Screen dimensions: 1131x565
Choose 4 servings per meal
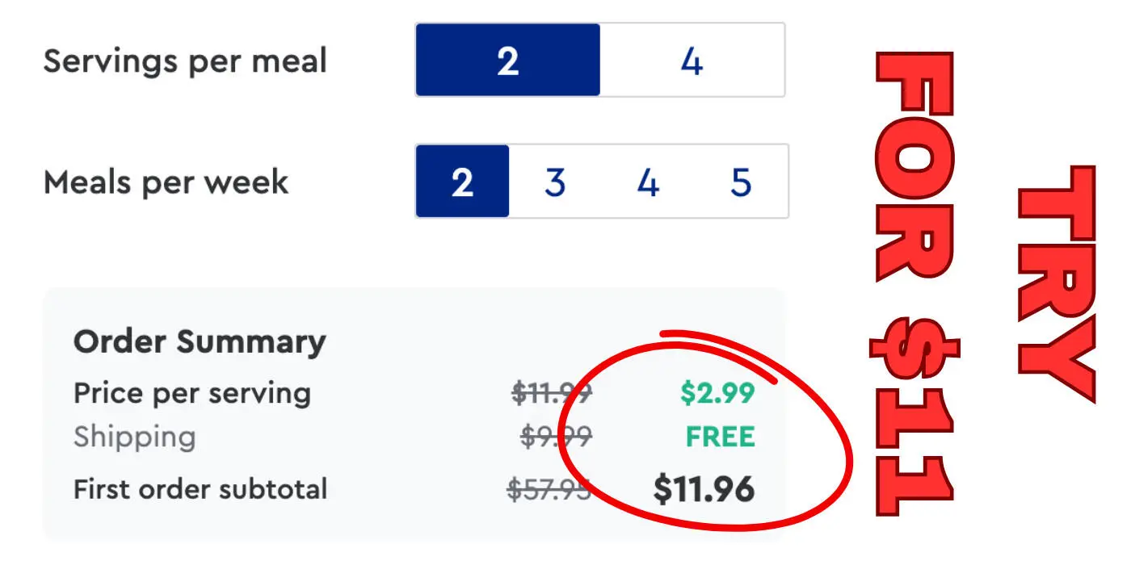tap(692, 61)
